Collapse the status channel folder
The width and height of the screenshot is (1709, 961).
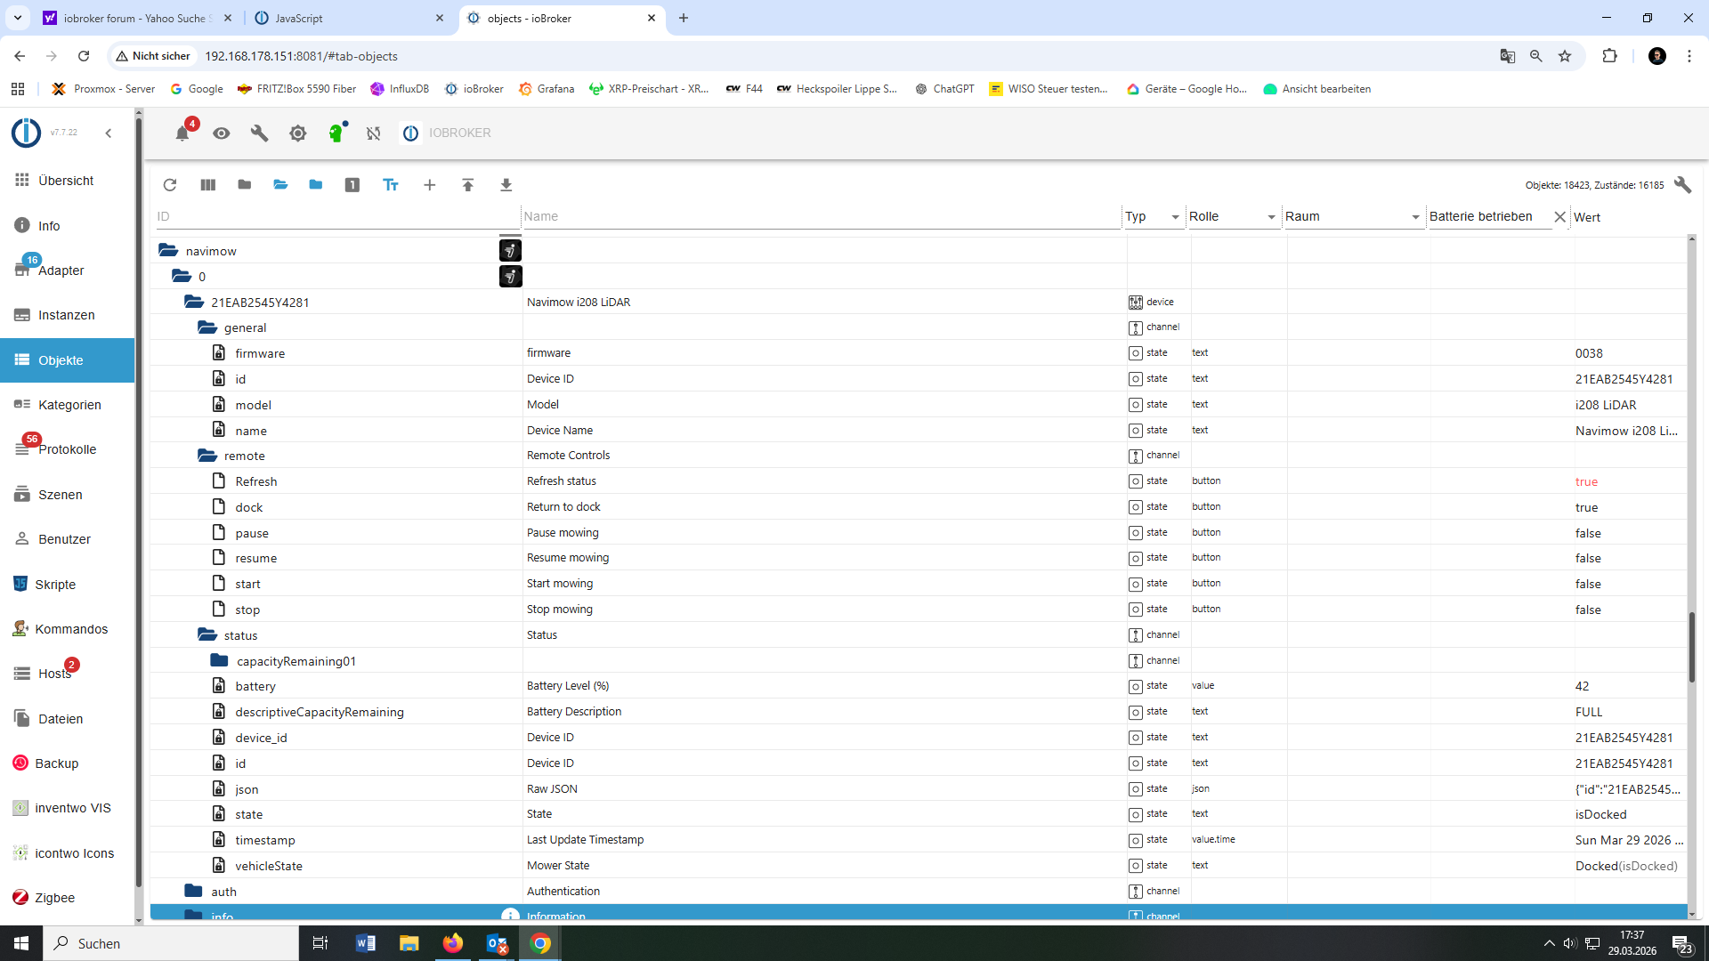point(207,634)
